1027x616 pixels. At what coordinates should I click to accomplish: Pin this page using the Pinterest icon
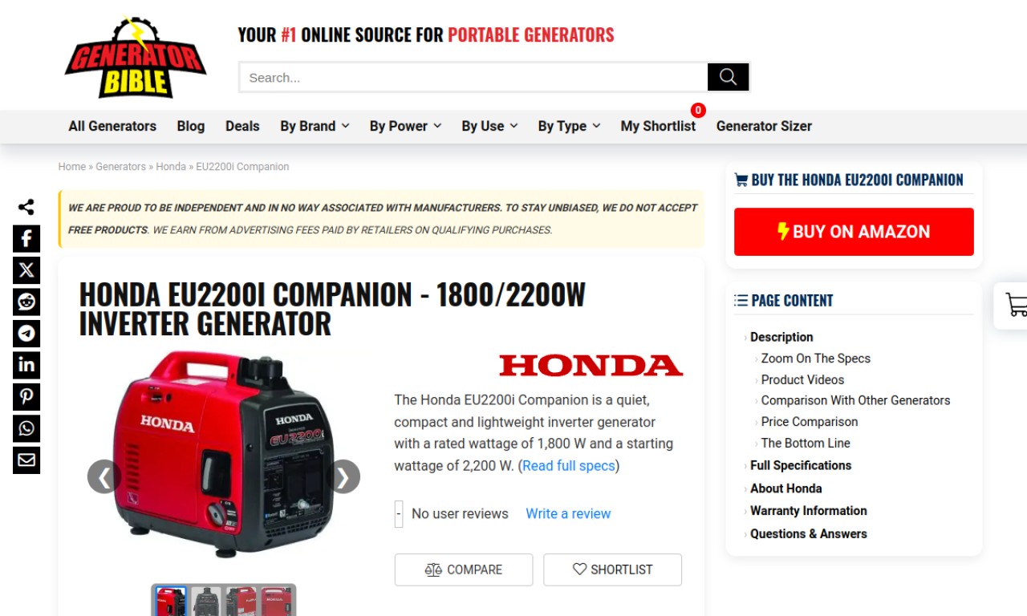tap(26, 397)
